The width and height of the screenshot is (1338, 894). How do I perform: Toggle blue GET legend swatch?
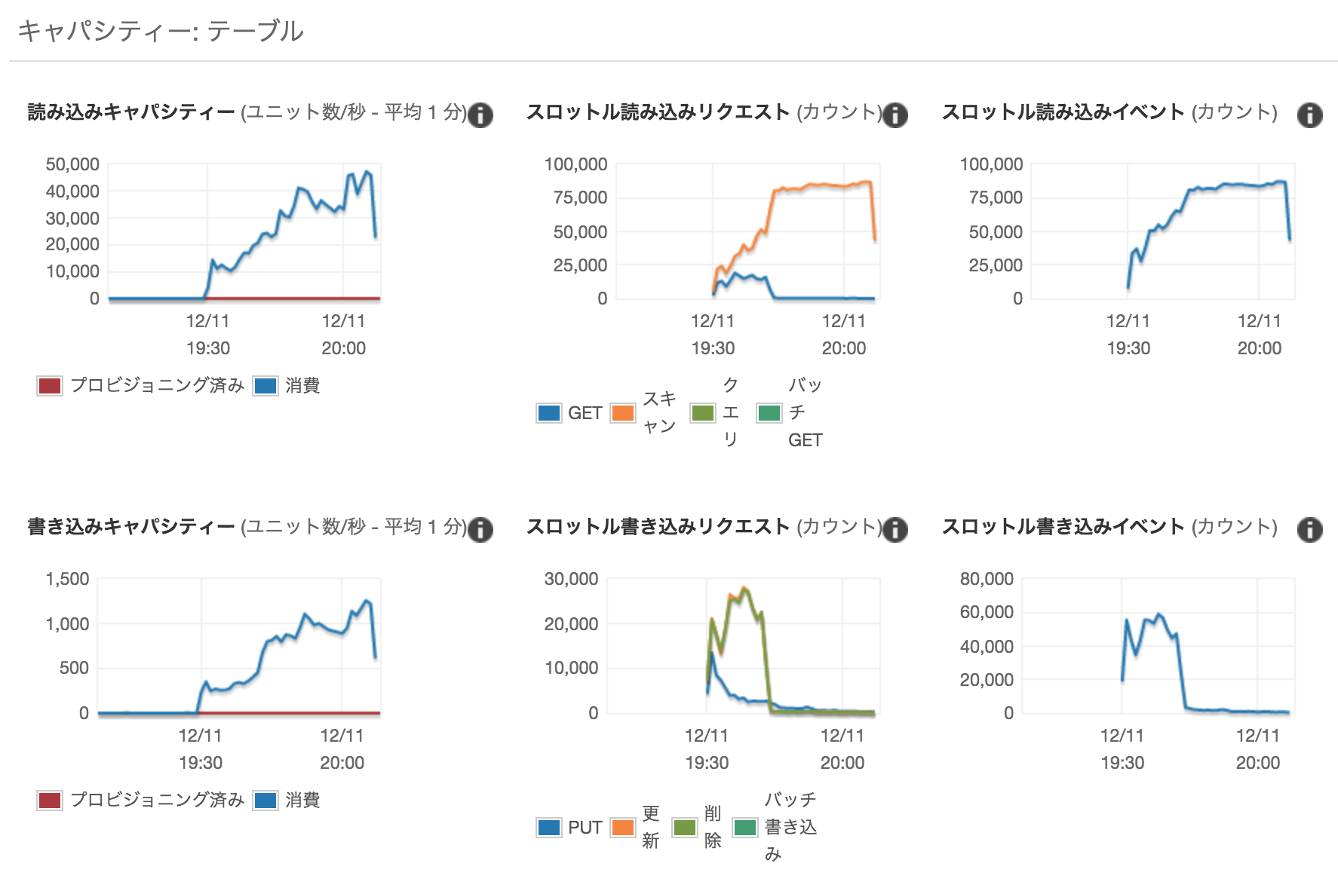pyautogui.click(x=548, y=413)
